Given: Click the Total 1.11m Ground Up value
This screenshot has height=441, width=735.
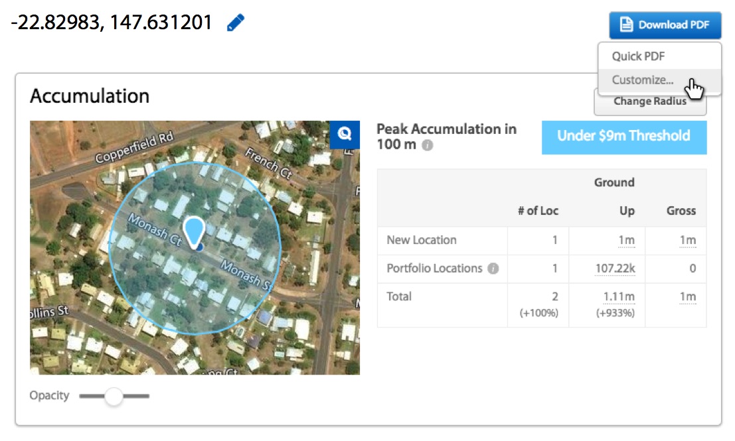Looking at the screenshot, I should click(619, 297).
